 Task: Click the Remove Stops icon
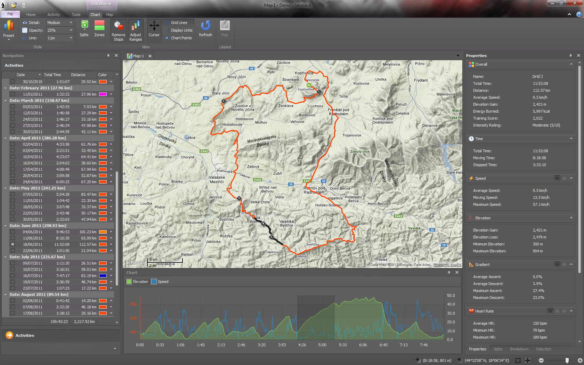118,26
